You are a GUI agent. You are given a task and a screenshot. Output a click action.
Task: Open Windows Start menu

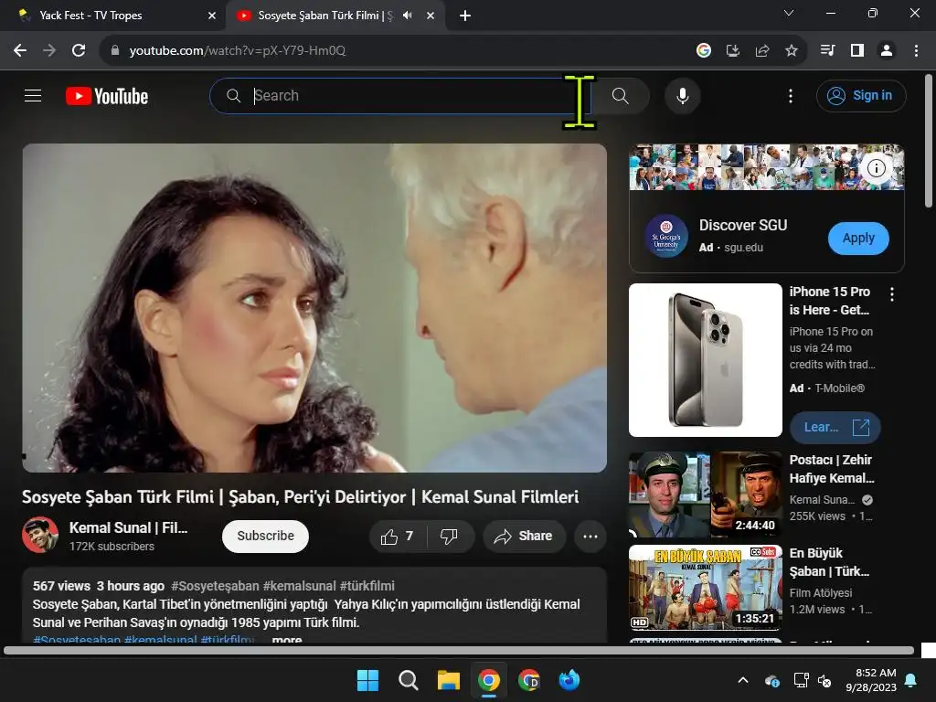click(x=367, y=680)
